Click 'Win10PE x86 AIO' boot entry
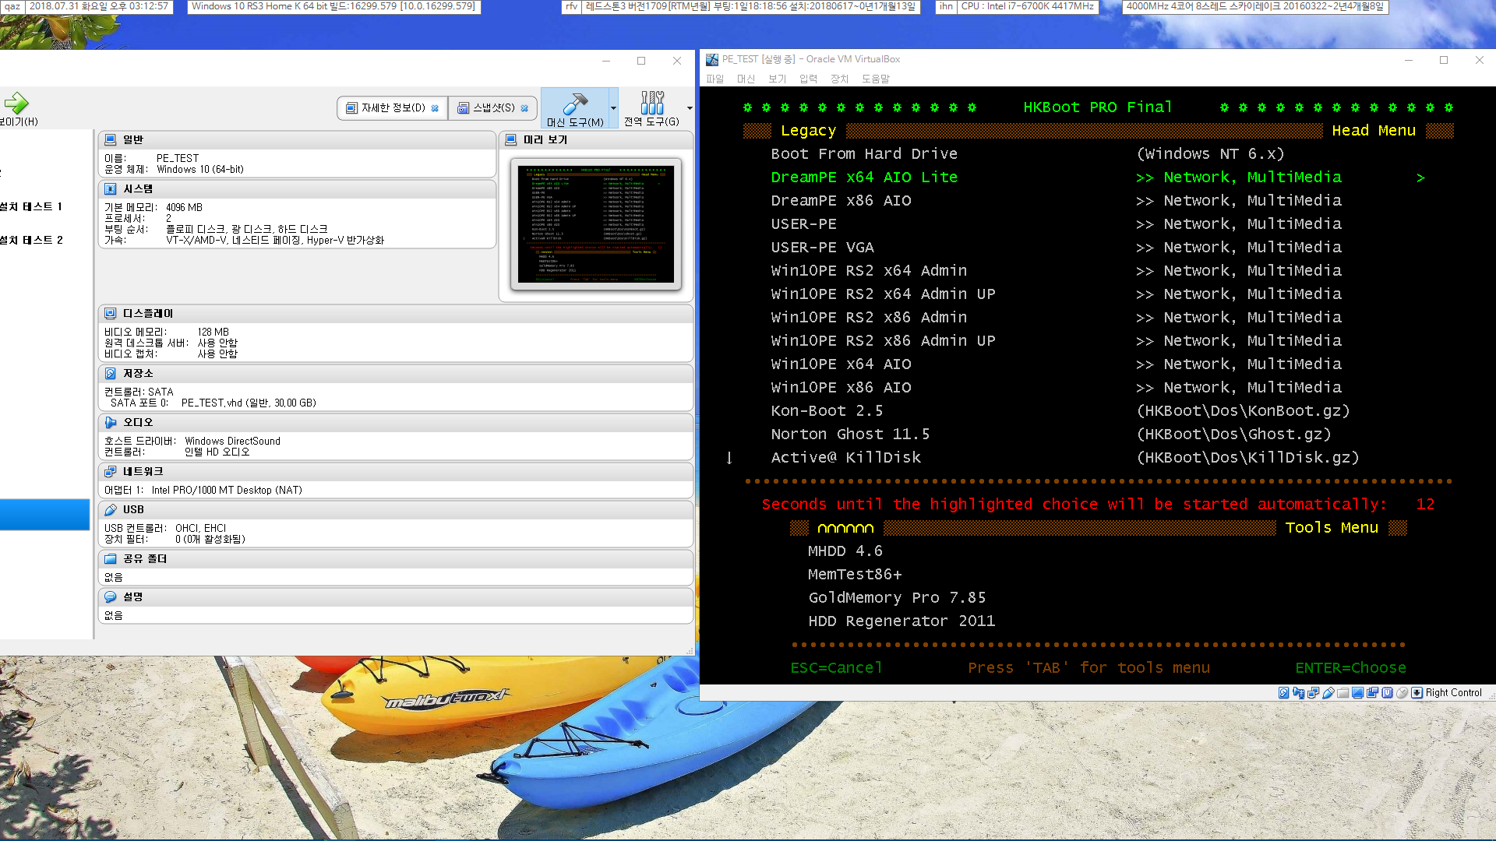1496x841 pixels. pyautogui.click(x=841, y=387)
